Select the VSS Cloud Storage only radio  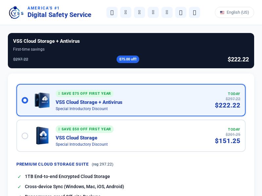pyautogui.click(x=25, y=136)
